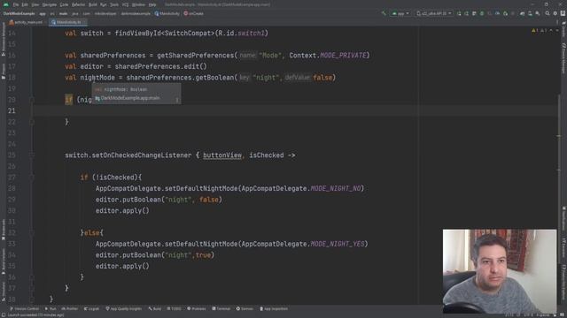Click the popup more-options icon in tooltip
Screen dimensions: 567x318
(x=177, y=100)
